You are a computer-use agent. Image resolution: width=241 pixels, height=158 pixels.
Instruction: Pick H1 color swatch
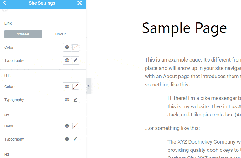click(75, 87)
